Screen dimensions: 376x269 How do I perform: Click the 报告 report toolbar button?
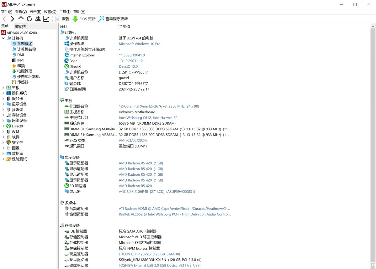(62, 19)
